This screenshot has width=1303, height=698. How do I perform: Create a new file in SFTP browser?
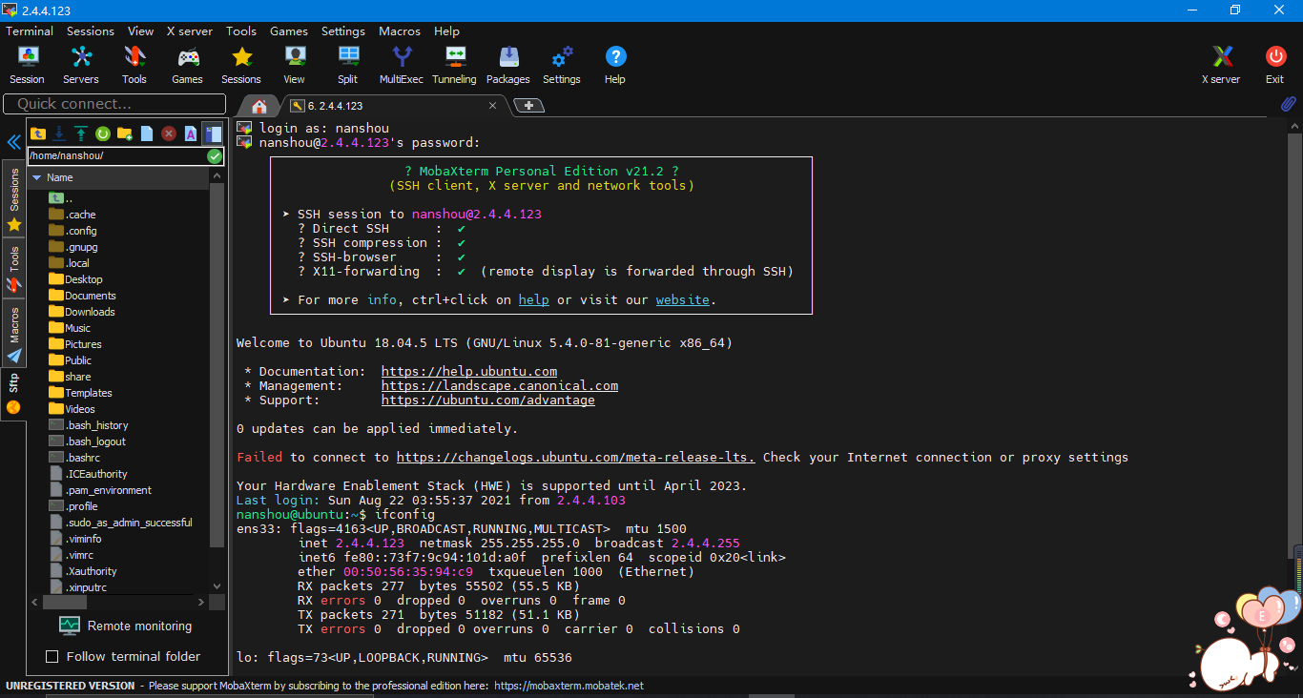(x=147, y=133)
